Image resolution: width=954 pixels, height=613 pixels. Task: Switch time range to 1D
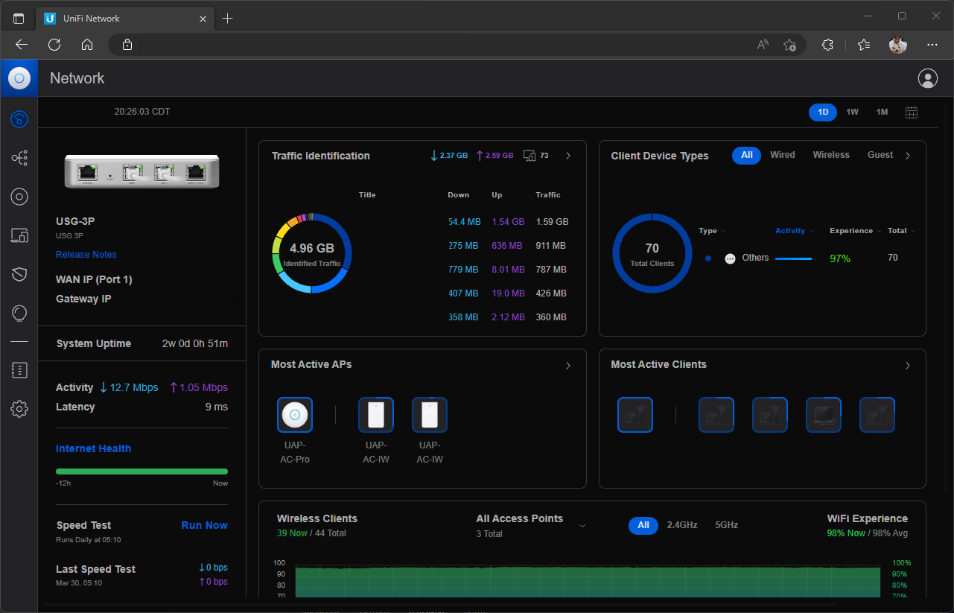coord(823,112)
